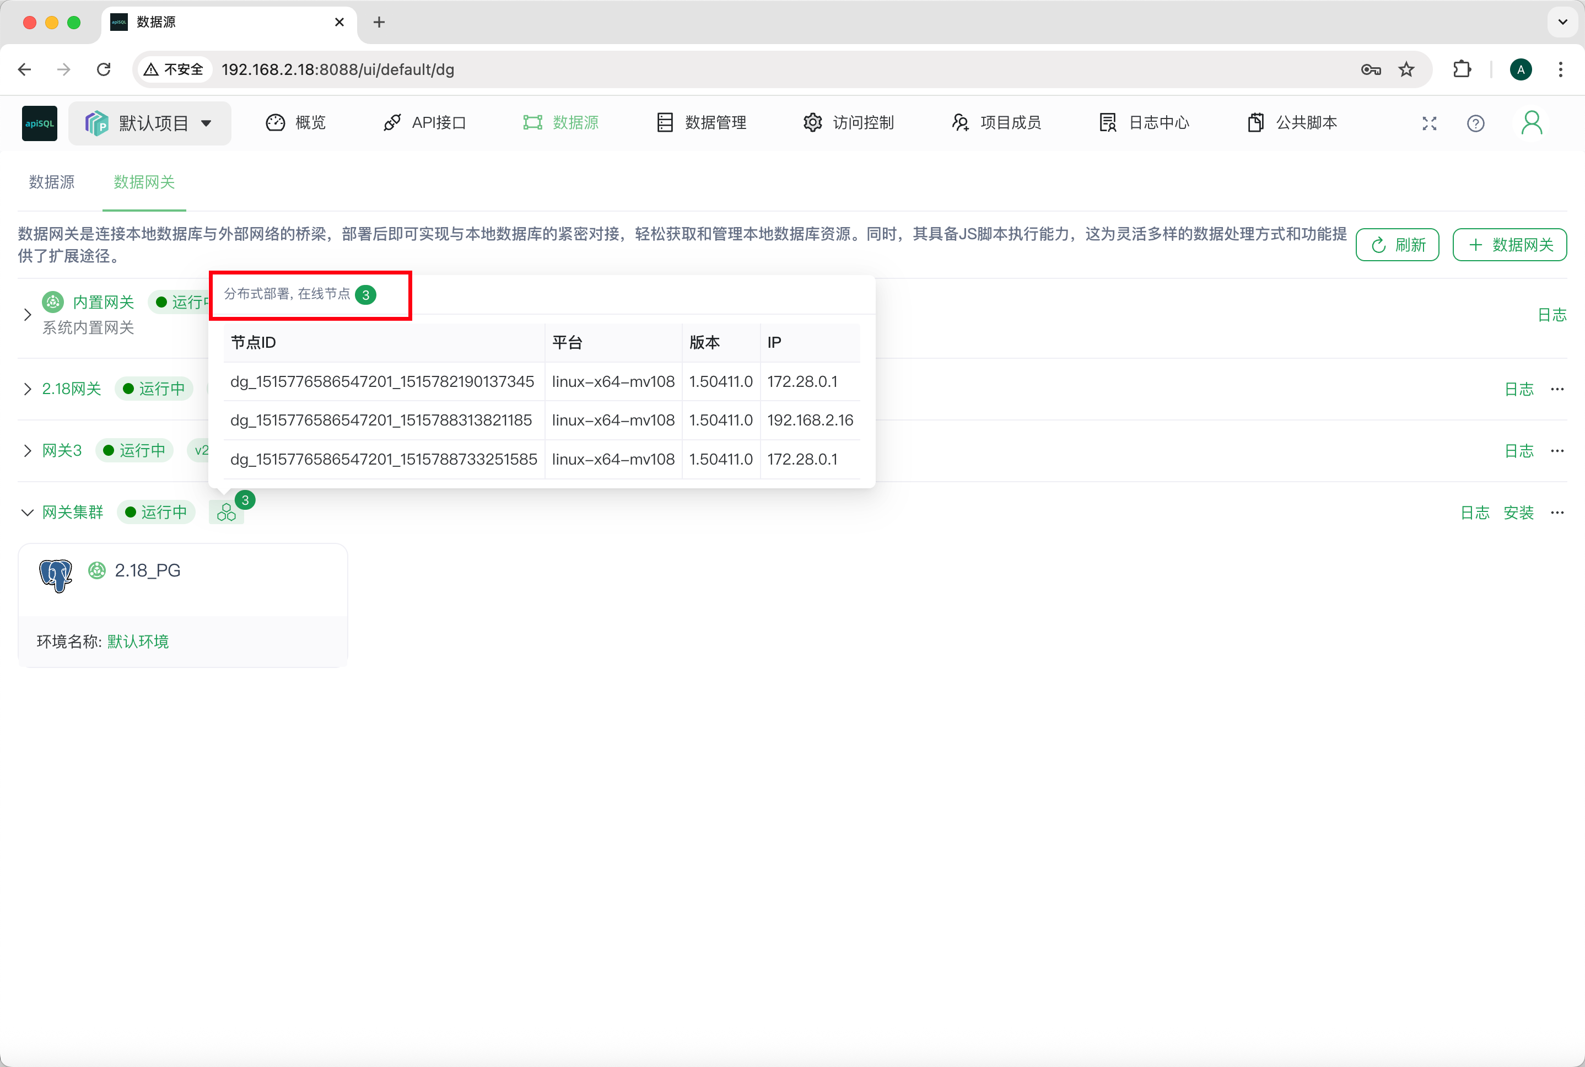Expand the 2.18网关 row
The width and height of the screenshot is (1585, 1067).
tap(27, 389)
